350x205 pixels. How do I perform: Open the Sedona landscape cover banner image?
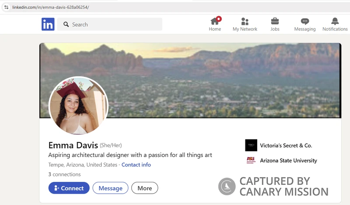(190, 80)
